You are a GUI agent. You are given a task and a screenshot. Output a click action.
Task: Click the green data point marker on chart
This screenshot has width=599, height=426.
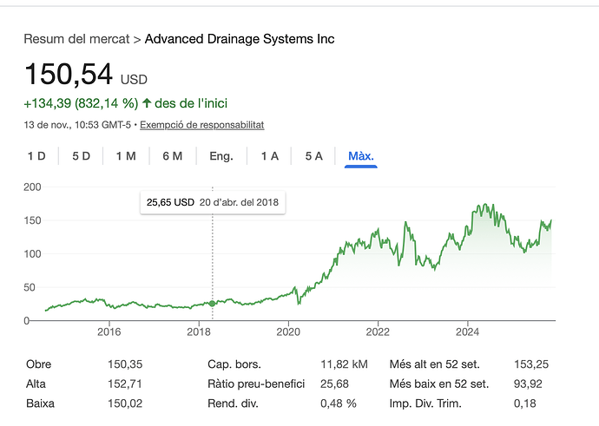point(213,304)
